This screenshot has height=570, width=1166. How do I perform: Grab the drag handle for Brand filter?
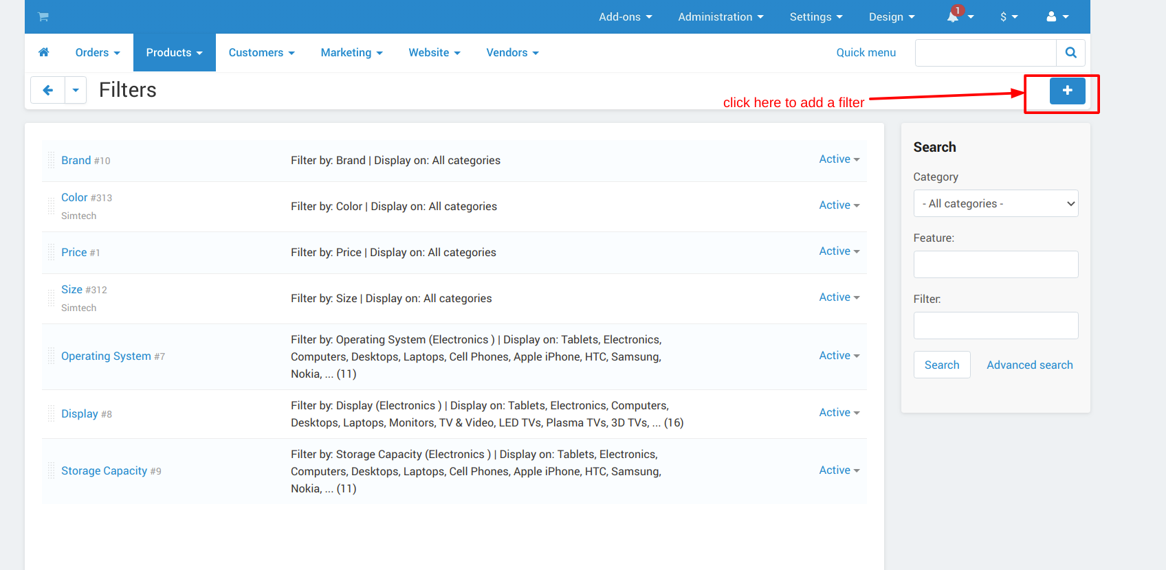tap(52, 161)
